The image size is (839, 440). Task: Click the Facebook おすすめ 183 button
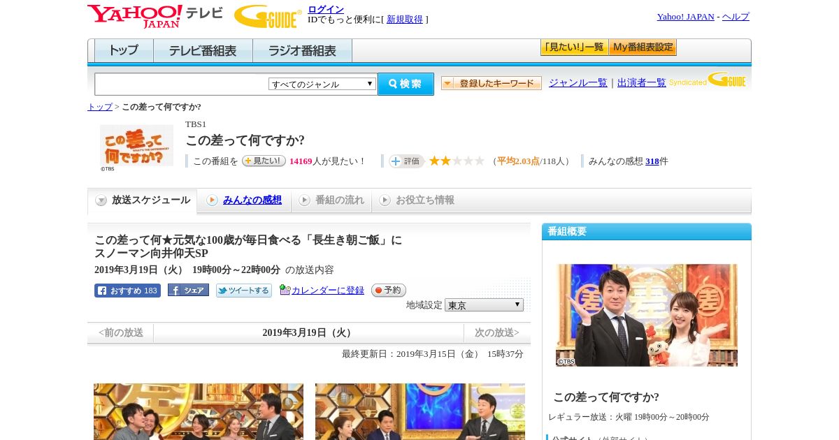click(127, 291)
